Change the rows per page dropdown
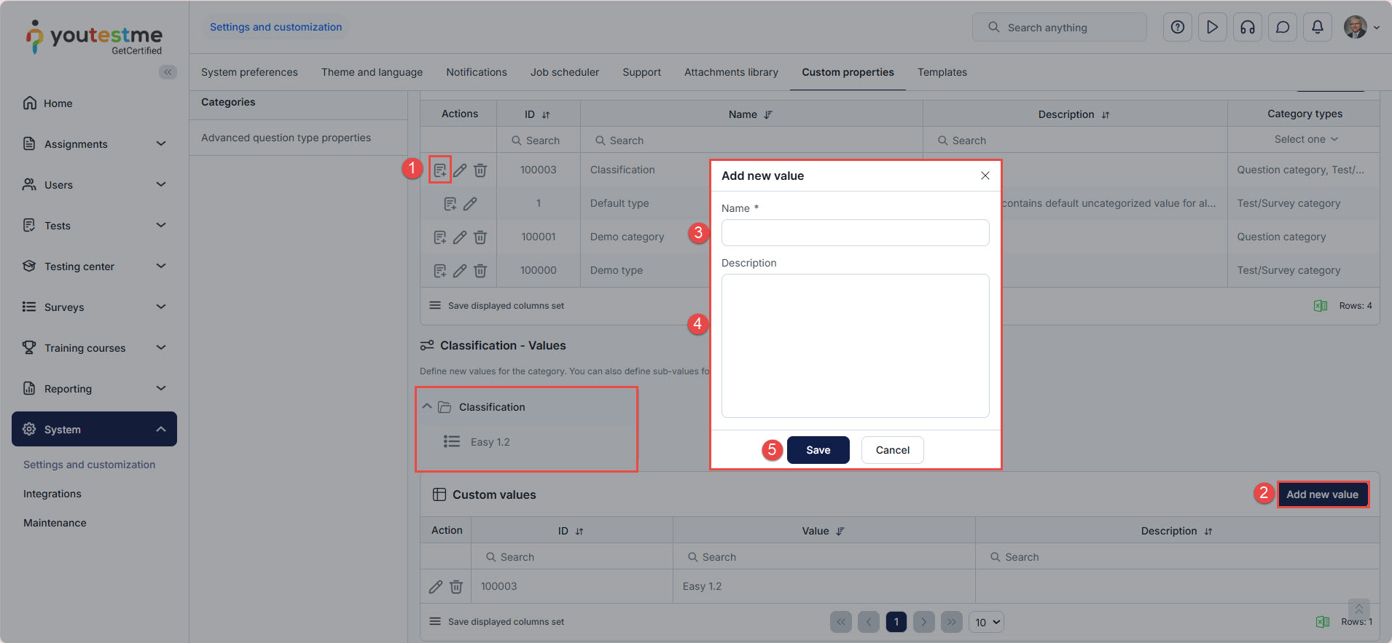The image size is (1392, 643). 988,623
